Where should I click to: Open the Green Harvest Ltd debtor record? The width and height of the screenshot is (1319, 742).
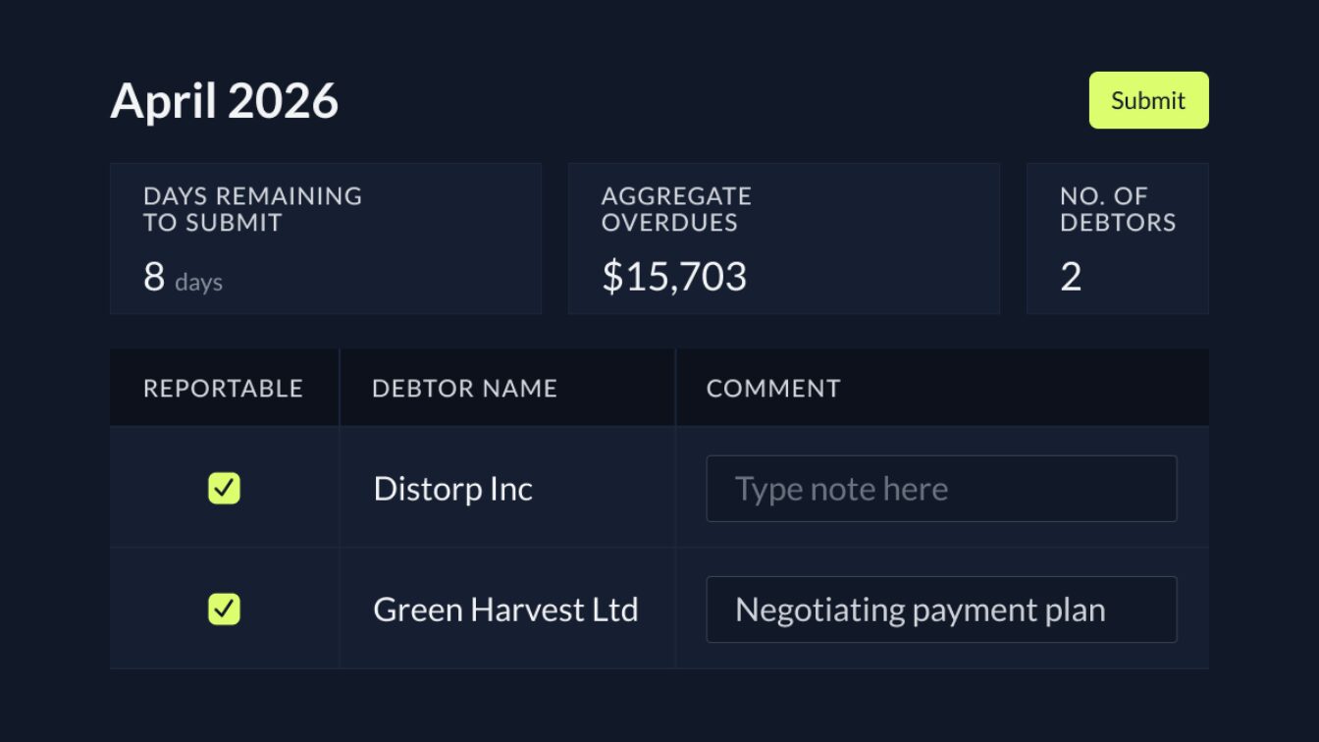(505, 609)
